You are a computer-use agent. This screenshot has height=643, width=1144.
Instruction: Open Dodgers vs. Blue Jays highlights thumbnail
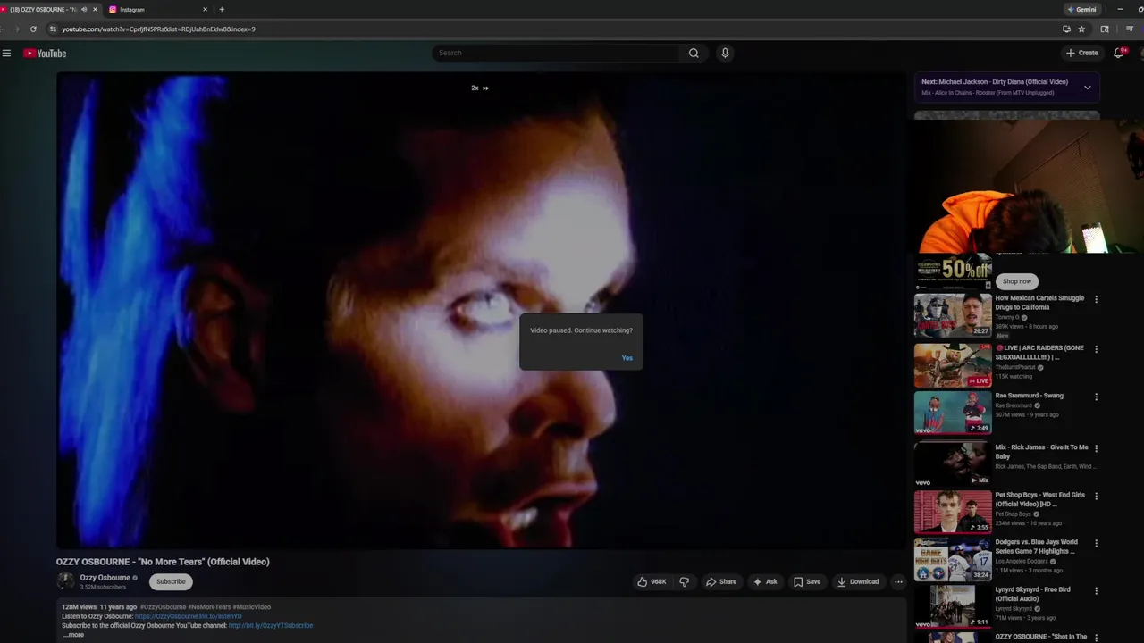click(x=953, y=559)
